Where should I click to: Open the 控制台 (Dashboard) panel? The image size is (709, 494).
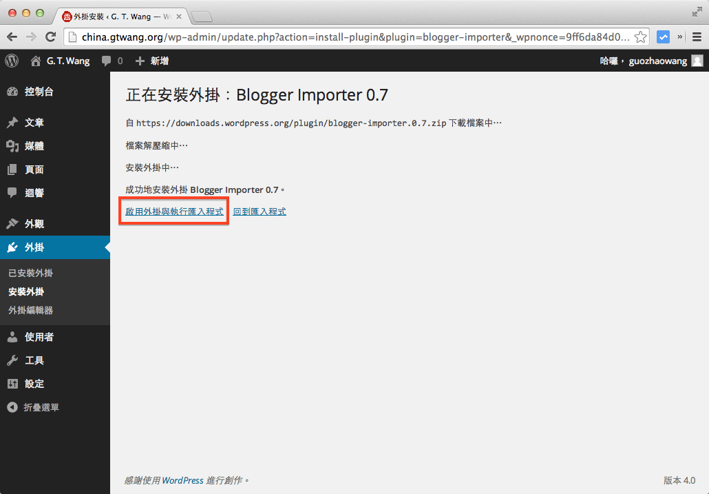37,91
